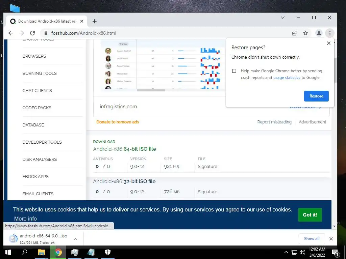346x259 pixels.
Task: Click the Restore button
Action: coord(316,96)
